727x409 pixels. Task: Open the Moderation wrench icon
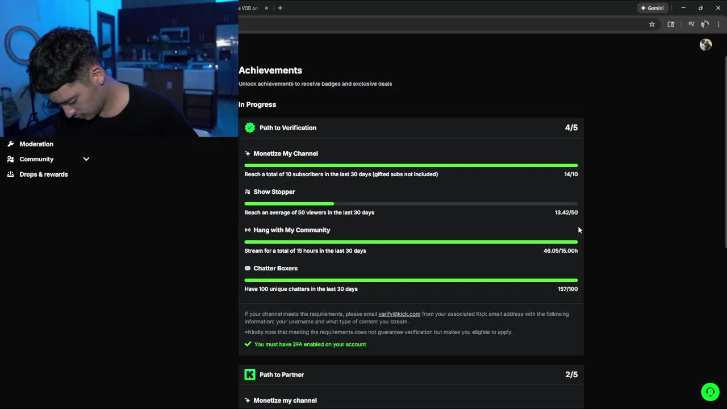10,144
